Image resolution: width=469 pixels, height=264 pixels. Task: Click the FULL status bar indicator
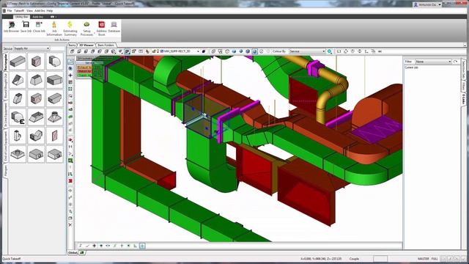click(x=435, y=259)
